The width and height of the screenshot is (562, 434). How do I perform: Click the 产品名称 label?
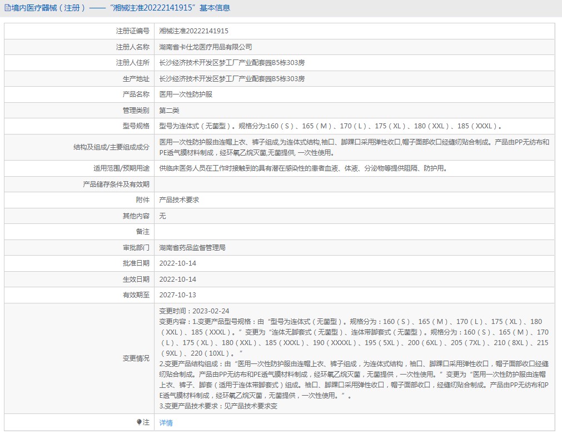pos(136,94)
